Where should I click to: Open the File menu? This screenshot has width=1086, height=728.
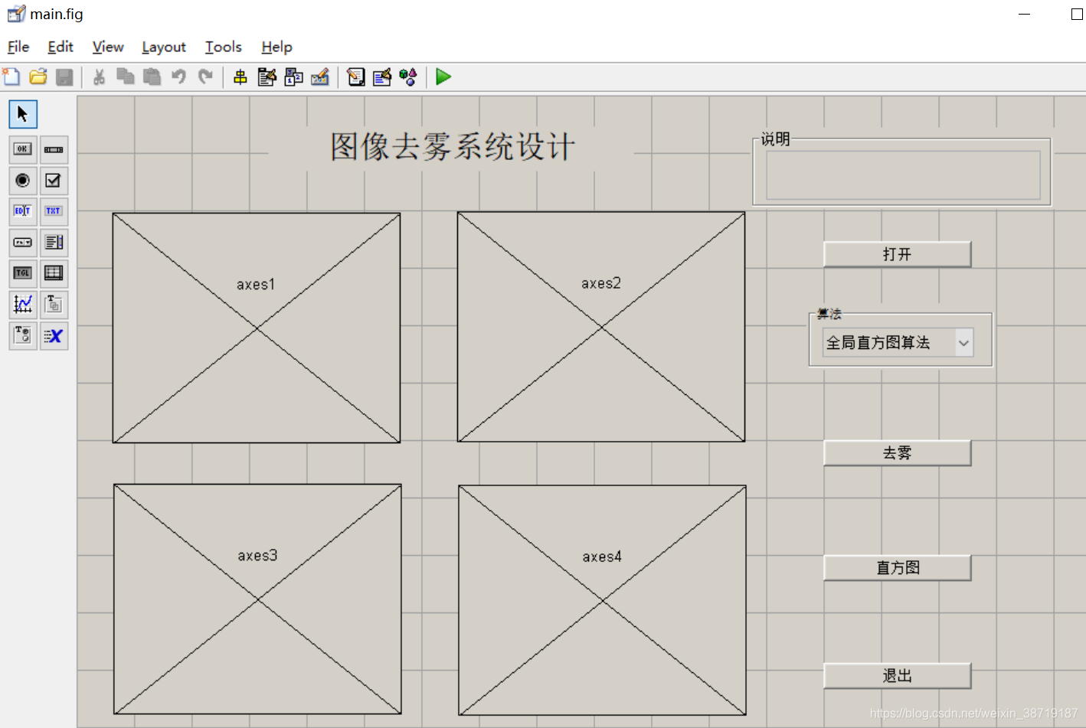click(18, 47)
